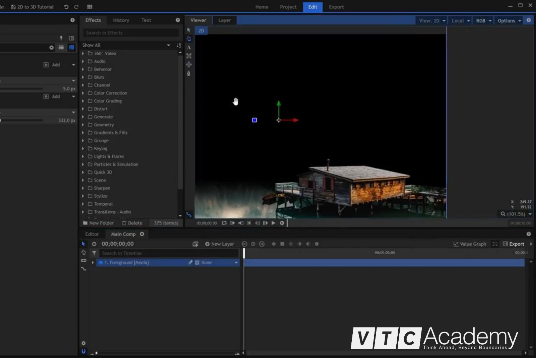The image size is (536, 358).
Task: Toggle the timeline snapping magnet
Action: pos(83,351)
